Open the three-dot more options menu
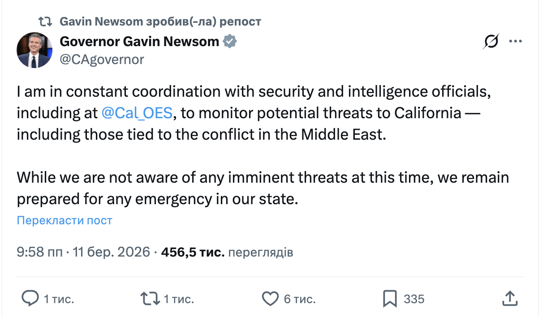The width and height of the screenshot is (560, 317). (x=516, y=42)
